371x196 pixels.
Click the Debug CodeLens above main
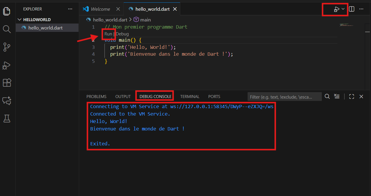tap(122, 34)
